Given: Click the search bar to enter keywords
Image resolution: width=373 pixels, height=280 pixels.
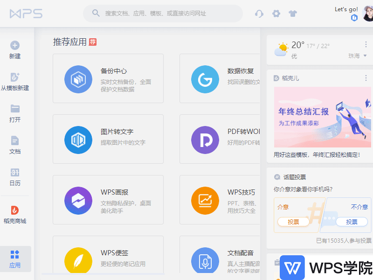Looking at the screenshot, I should pos(162,14).
